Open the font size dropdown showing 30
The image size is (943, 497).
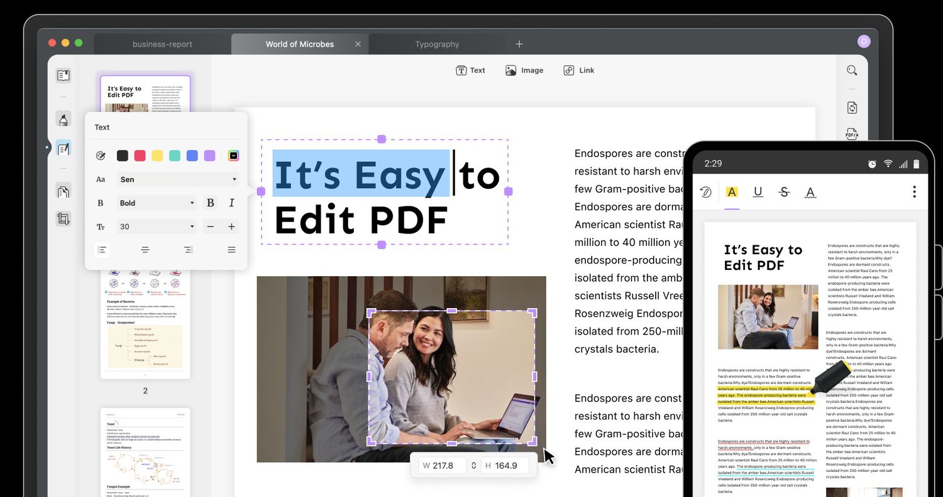157,227
